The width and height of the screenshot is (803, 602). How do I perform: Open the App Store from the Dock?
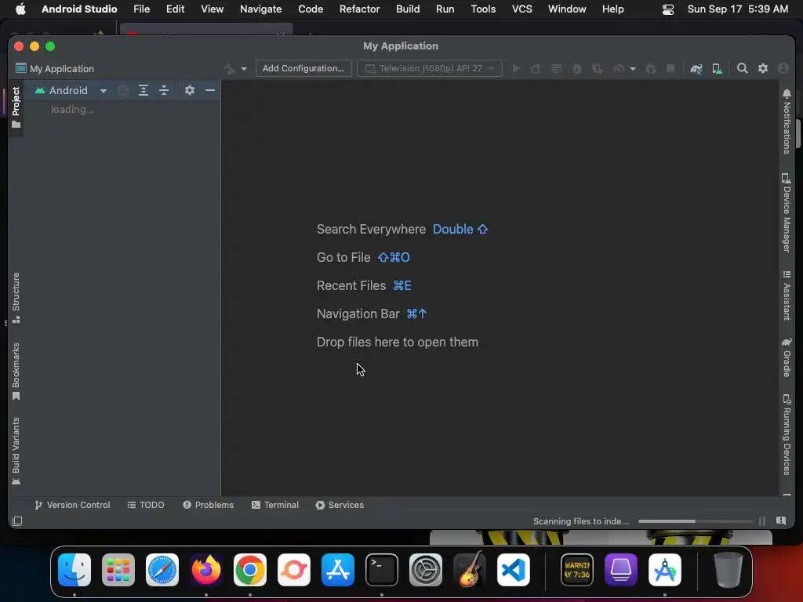pos(338,570)
